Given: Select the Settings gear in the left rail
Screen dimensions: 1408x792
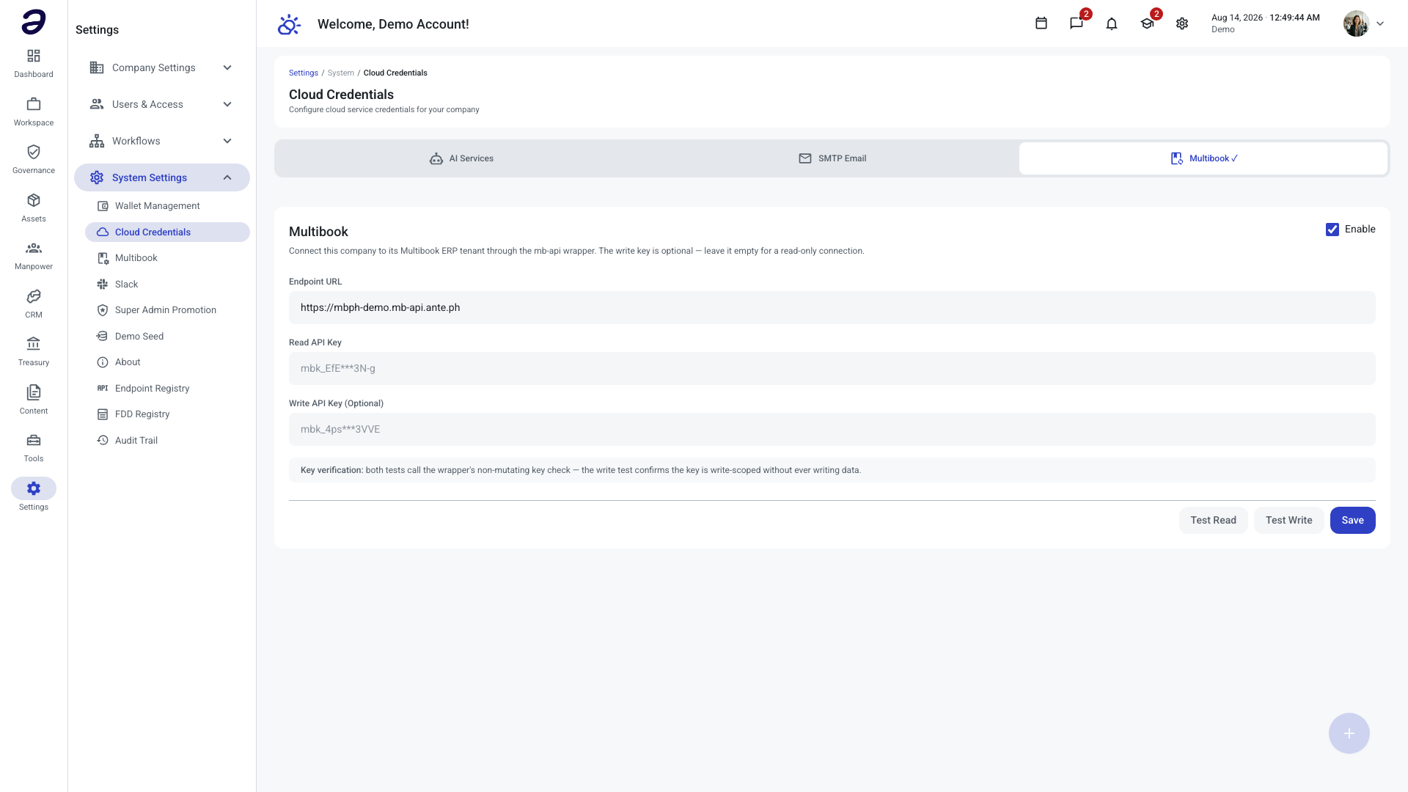Looking at the screenshot, I should [34, 488].
